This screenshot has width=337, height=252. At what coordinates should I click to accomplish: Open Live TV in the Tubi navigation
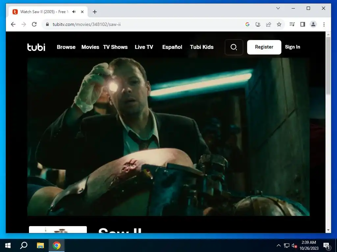click(144, 47)
